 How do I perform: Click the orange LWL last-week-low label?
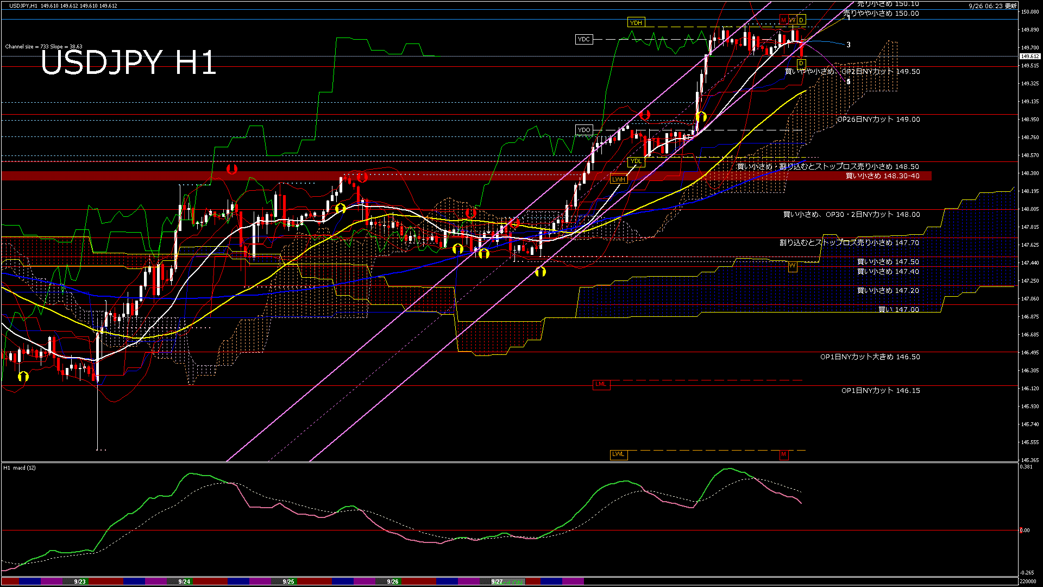(x=618, y=454)
